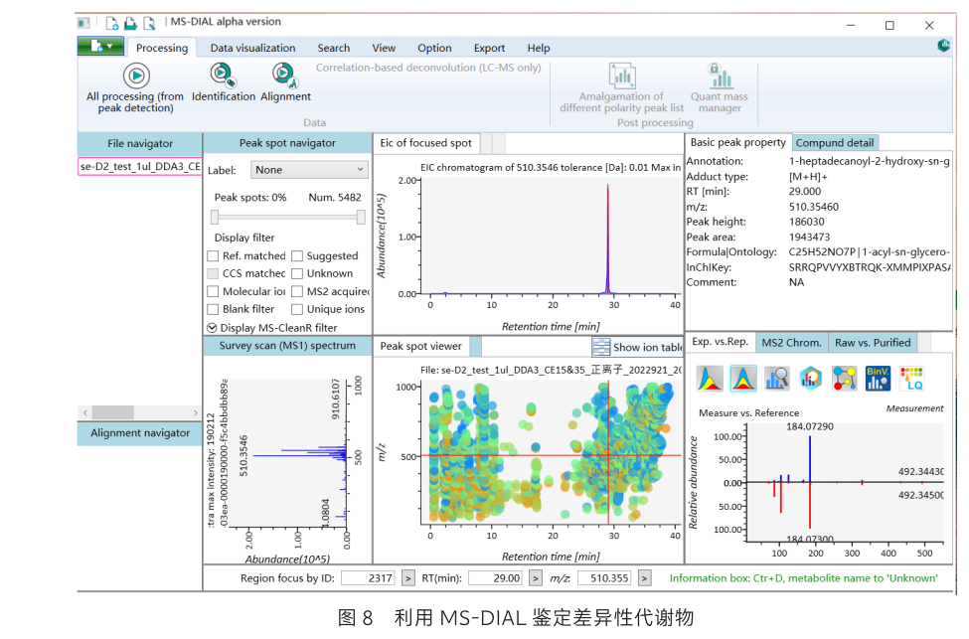This screenshot has width=969, height=639.
Task: Click the hexagon chart icon
Action: coord(810,379)
